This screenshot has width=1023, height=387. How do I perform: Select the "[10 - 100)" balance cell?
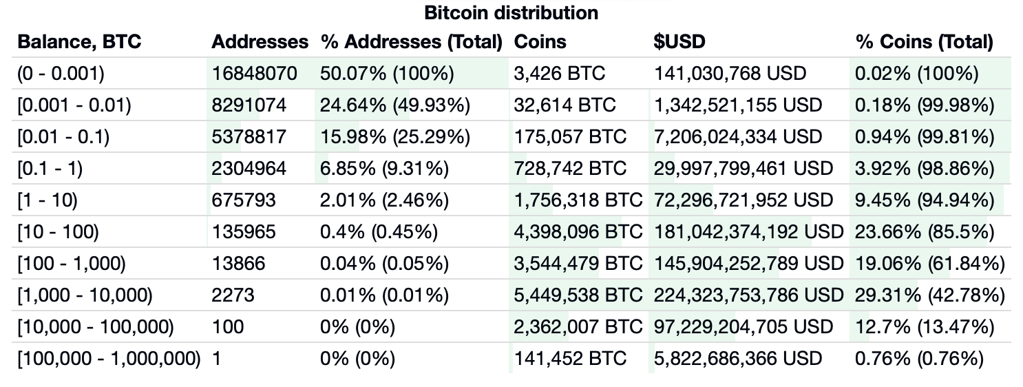[58, 231]
